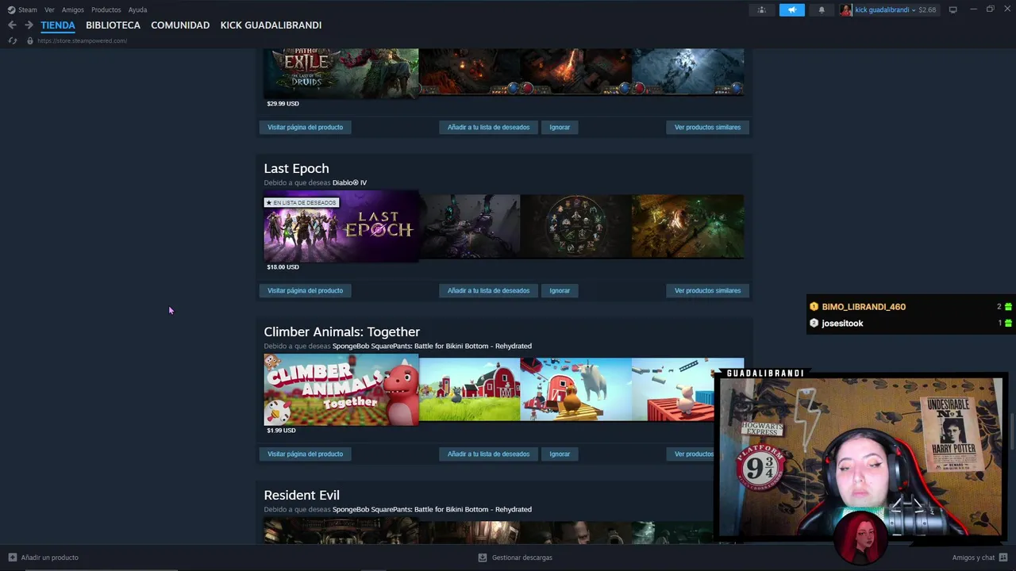Add Climber Animals to wishlist
This screenshot has height=571, width=1016.
(488, 454)
